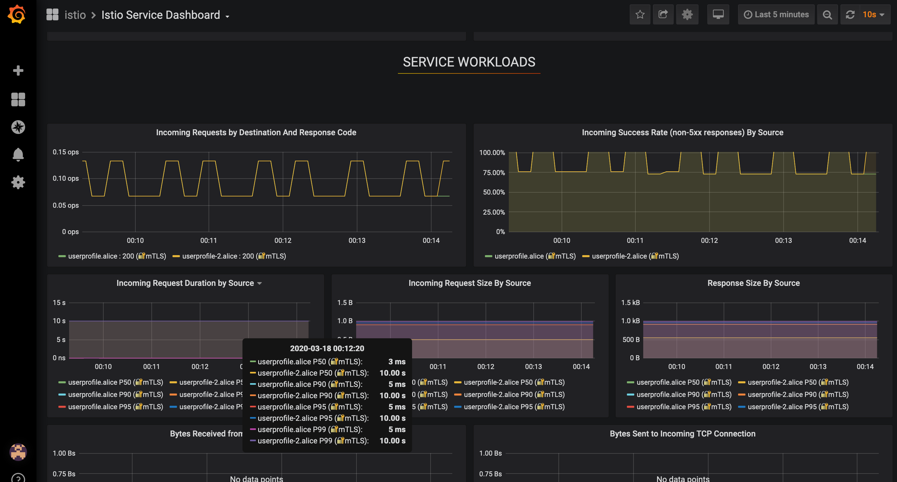The image size is (897, 482).
Task: Zoom out time range with magnifier
Action: pos(827,15)
